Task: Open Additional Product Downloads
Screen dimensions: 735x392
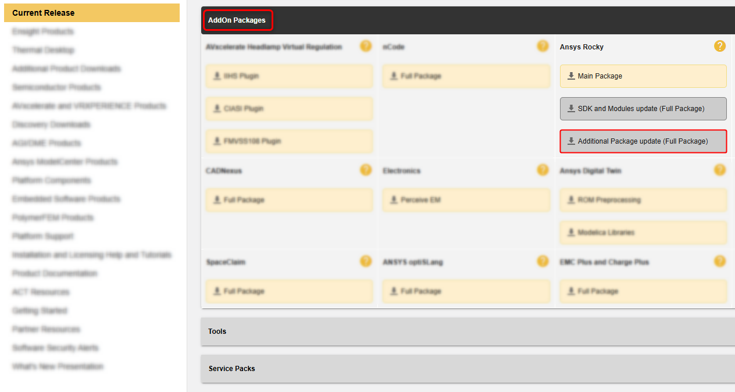Action: [x=66, y=69]
